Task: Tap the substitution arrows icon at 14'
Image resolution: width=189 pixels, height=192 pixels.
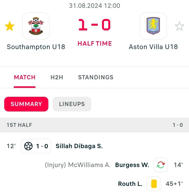Action: point(161,165)
